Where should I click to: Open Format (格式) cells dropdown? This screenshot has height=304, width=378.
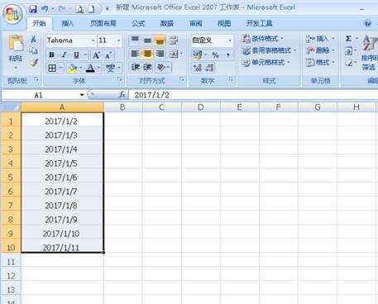point(320,63)
